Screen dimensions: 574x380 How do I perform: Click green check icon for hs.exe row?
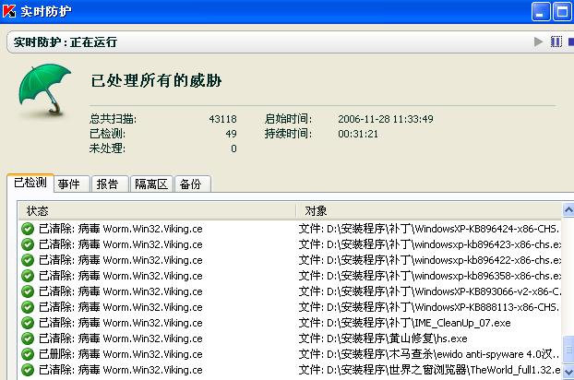[x=28, y=338]
